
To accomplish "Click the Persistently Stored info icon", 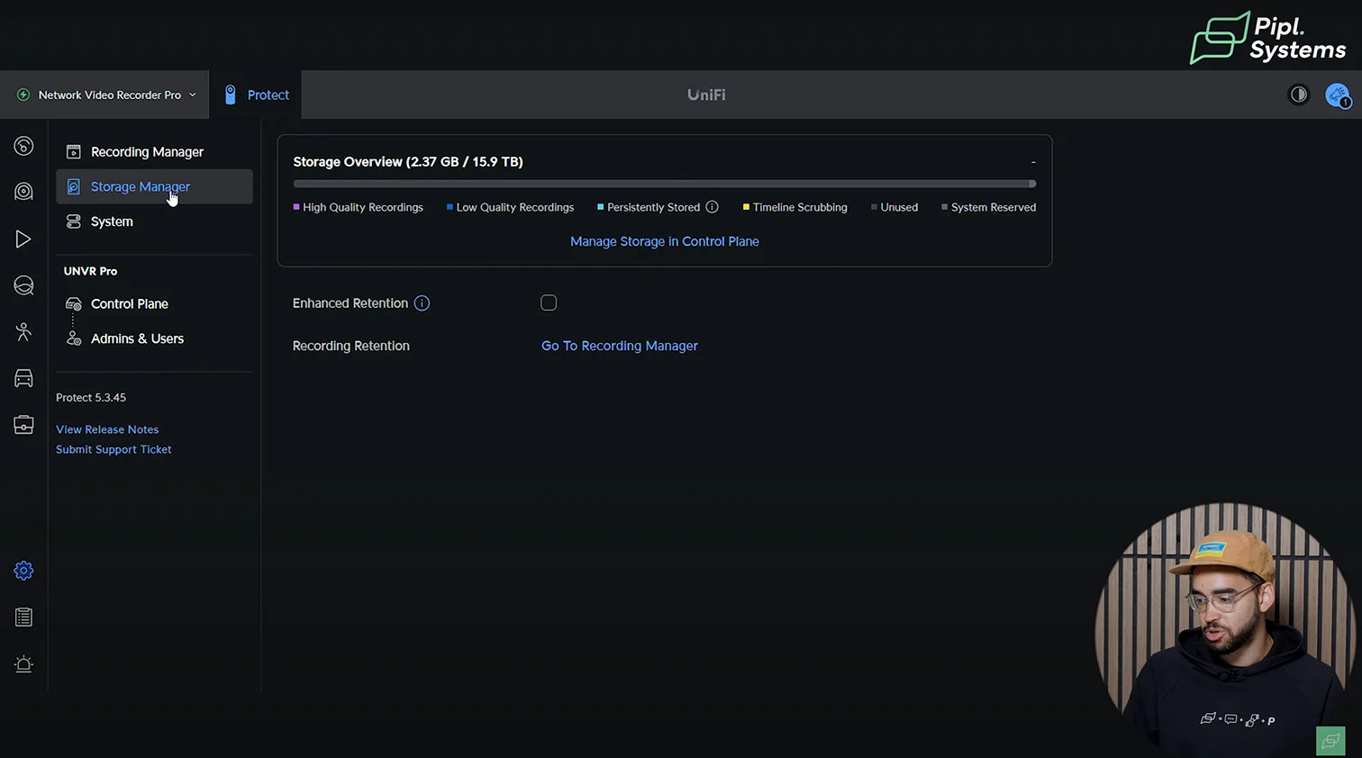I will tap(712, 207).
